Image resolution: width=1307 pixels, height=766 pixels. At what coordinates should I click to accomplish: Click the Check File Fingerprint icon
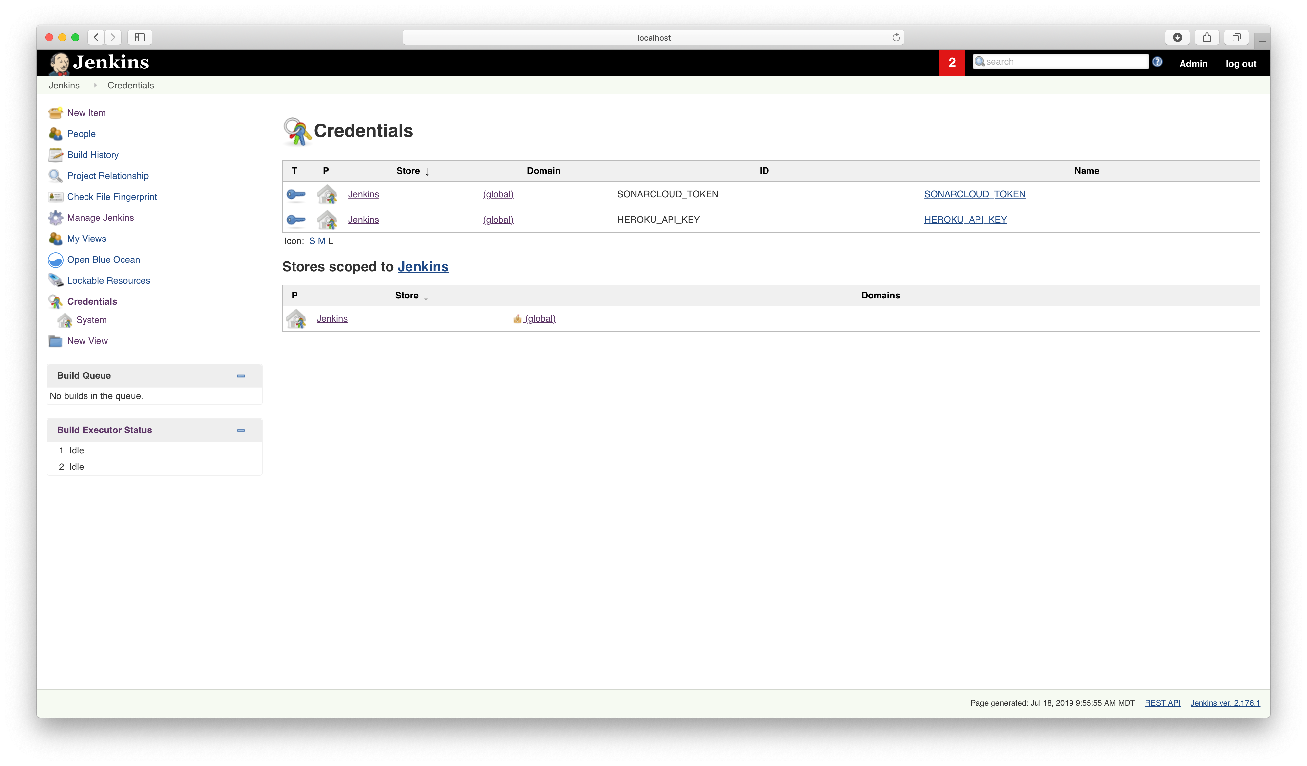[55, 197]
